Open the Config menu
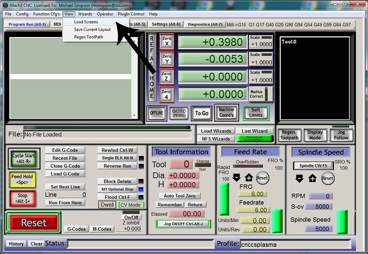Screen dimensions: 368x254 tap(22, 14)
